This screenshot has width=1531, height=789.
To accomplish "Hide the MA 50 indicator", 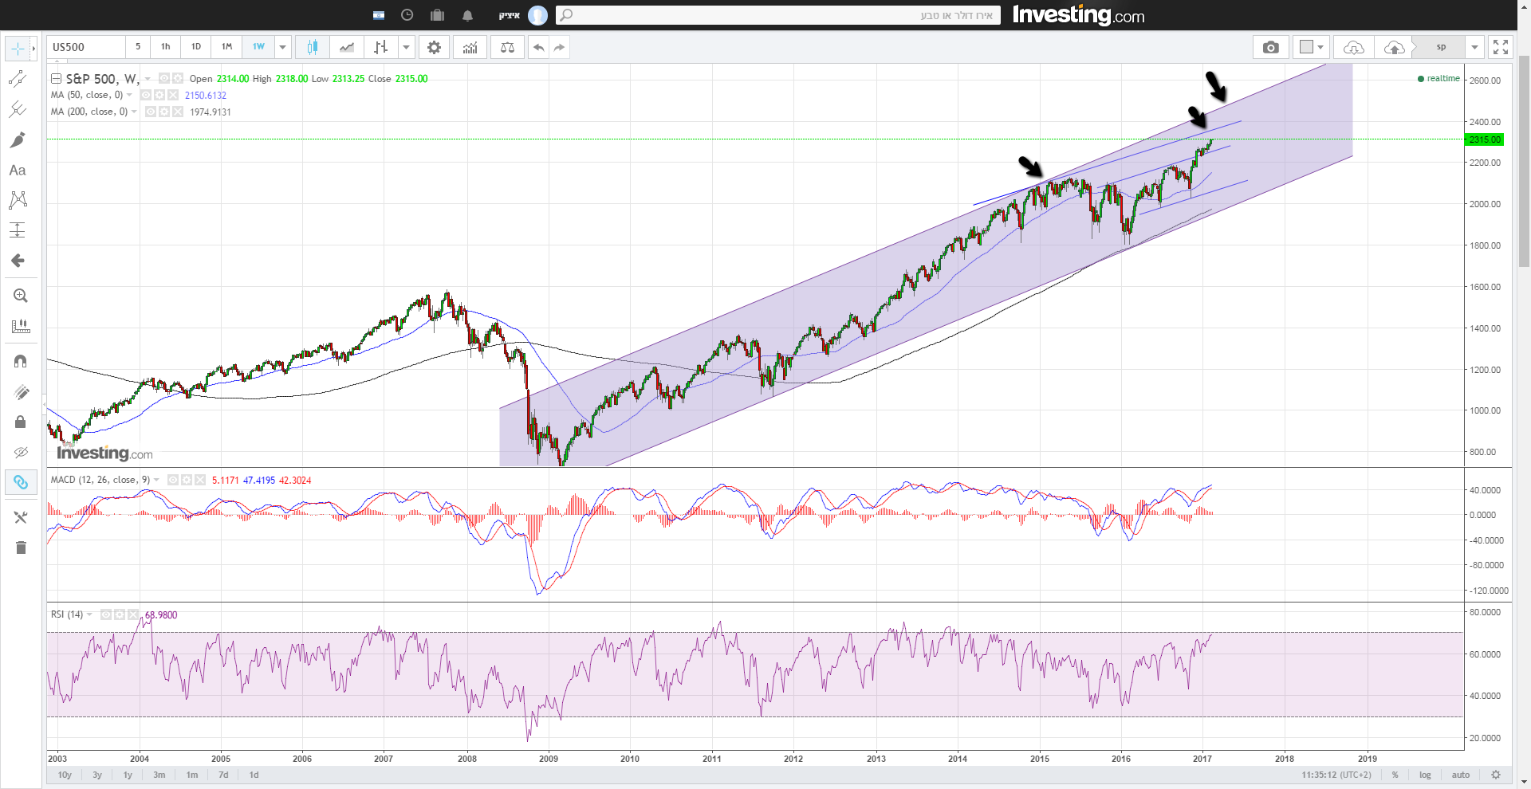I will point(147,95).
